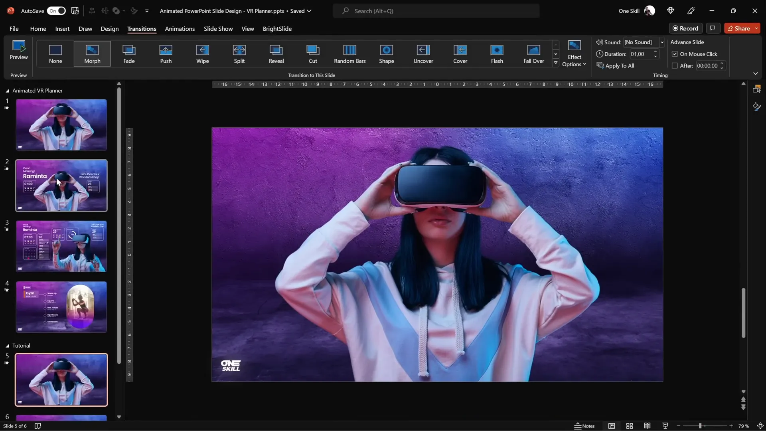This screenshot has width=766, height=431.
Task: Open Reading View from the status bar
Action: [647, 426]
